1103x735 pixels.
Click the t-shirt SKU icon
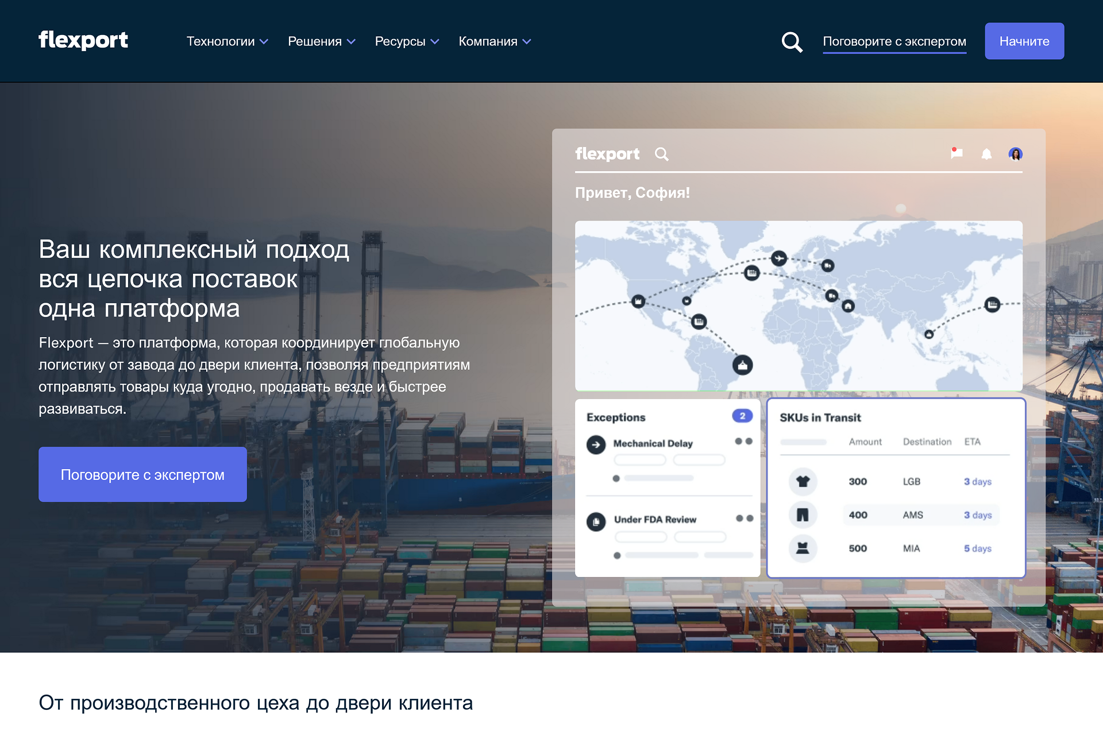click(x=803, y=481)
